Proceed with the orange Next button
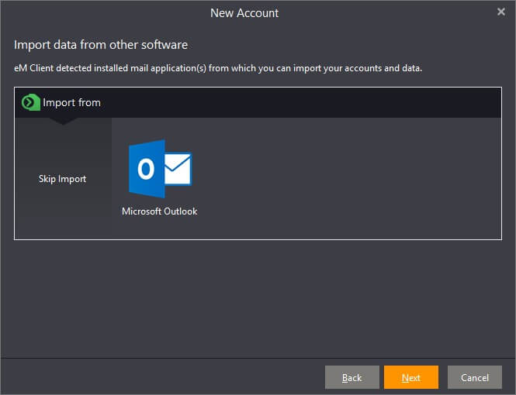 click(411, 377)
